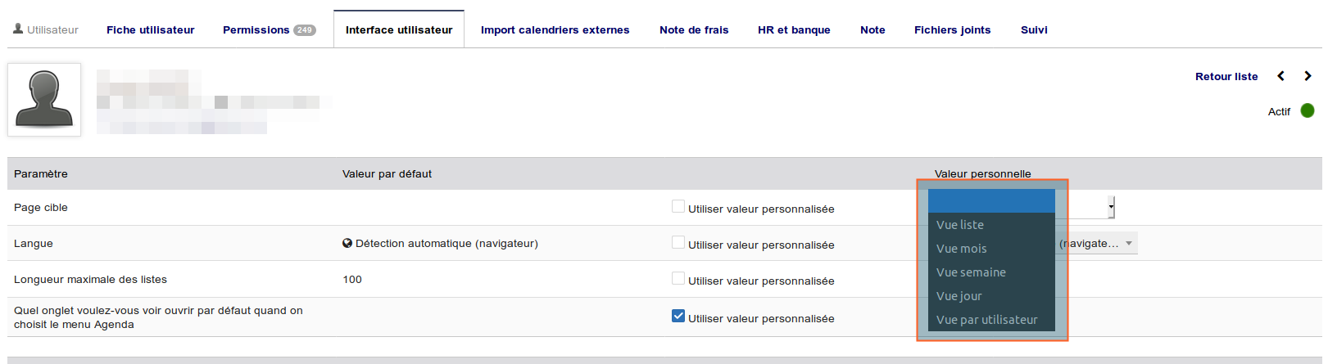Image resolution: width=1328 pixels, height=364 pixels.
Task: Click the user avatar photo
Action: point(44,100)
